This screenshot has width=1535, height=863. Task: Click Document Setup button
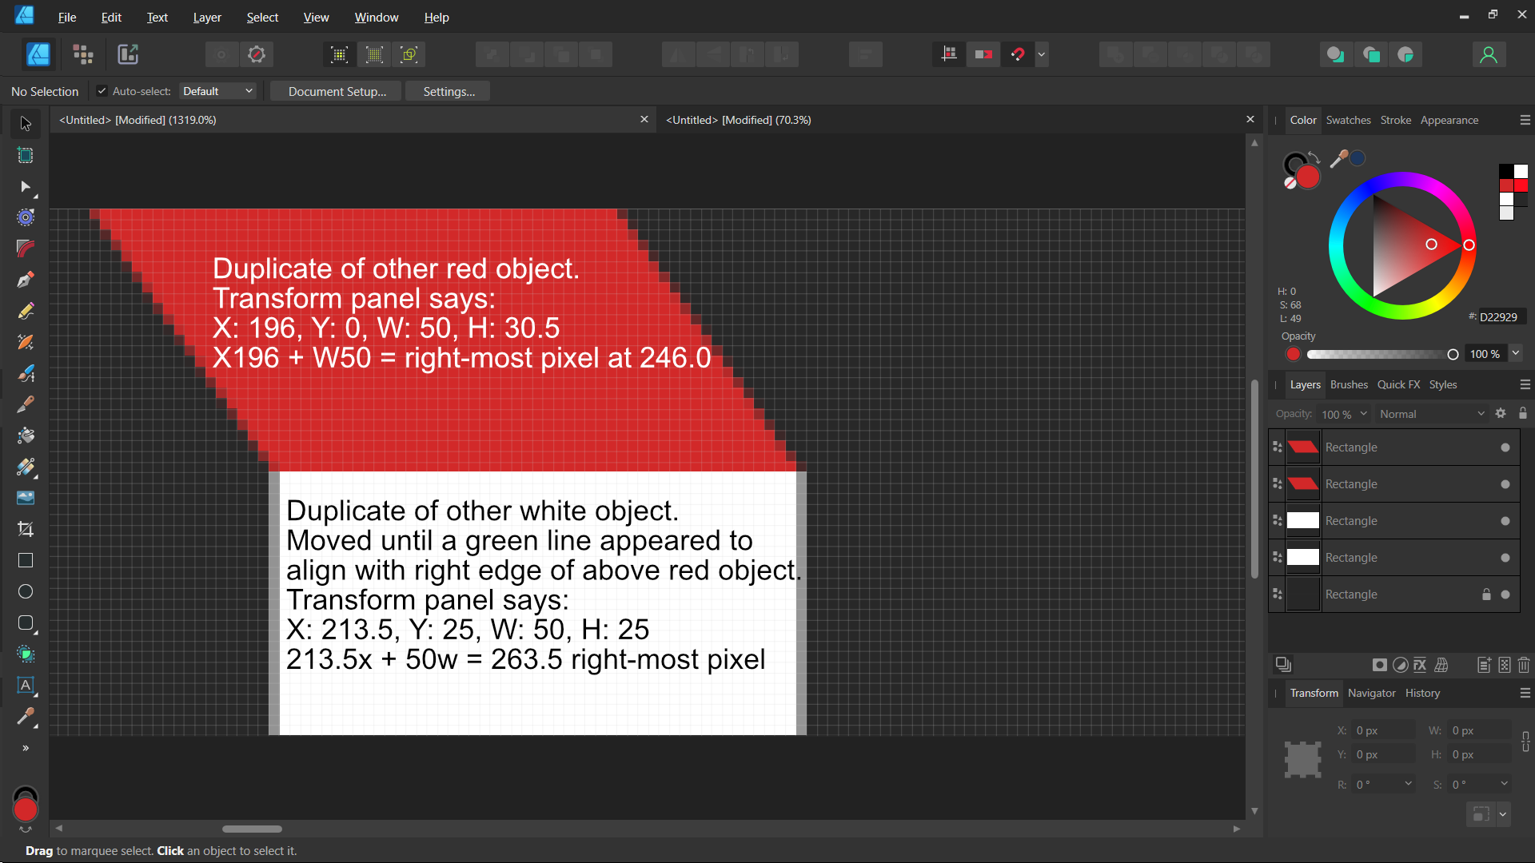pos(337,91)
